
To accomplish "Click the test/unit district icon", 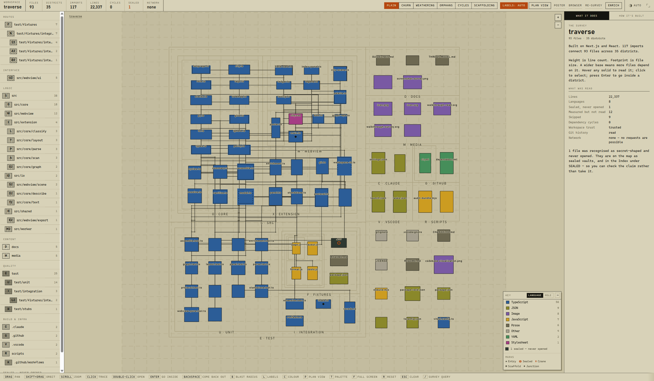I will pos(8,282).
